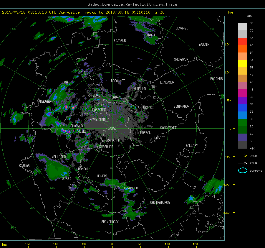The image size is (265, 248).
Task: Click the GANGAVATI label
Action: (168, 128)
